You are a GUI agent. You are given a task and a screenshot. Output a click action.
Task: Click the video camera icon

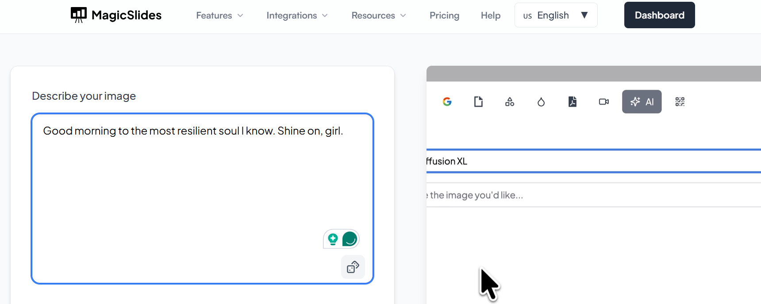click(x=603, y=102)
